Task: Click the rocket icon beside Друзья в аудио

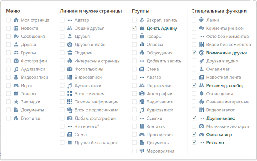Action: pos(201,61)
